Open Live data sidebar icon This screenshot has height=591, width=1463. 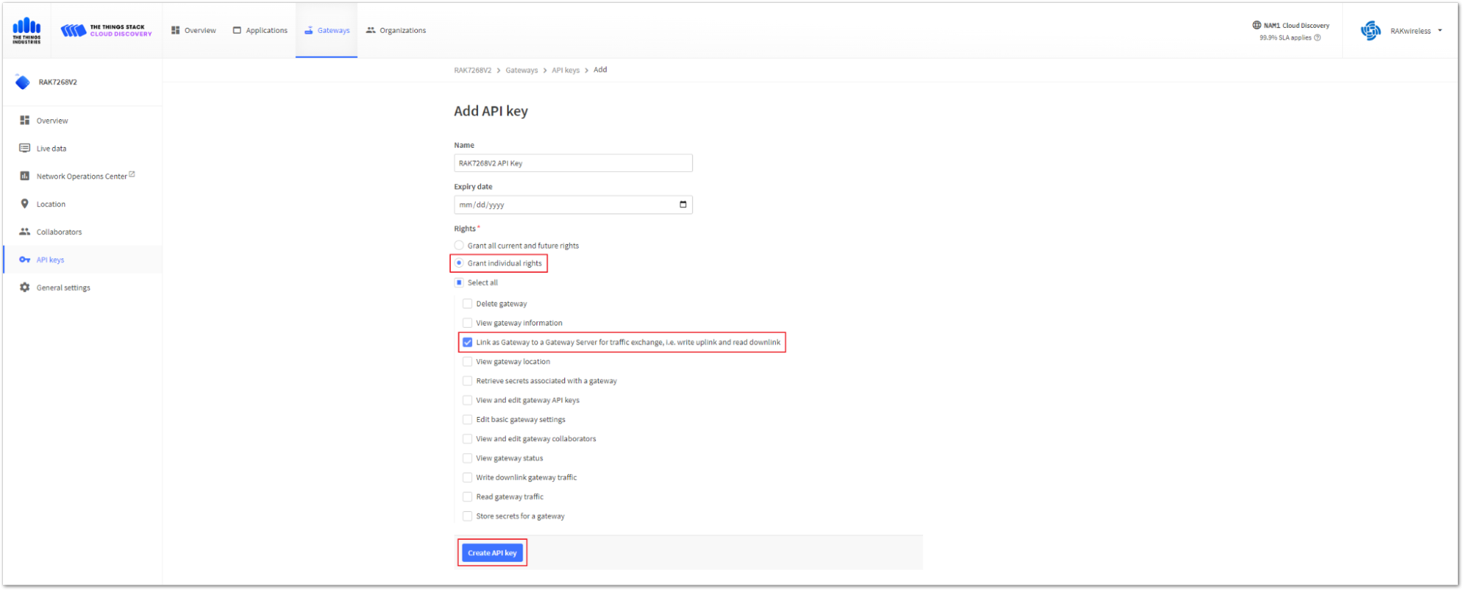(25, 148)
